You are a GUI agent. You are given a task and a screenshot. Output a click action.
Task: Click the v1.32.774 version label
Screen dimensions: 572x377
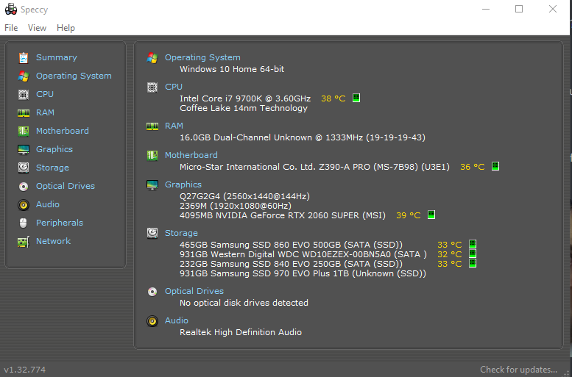[25, 370]
